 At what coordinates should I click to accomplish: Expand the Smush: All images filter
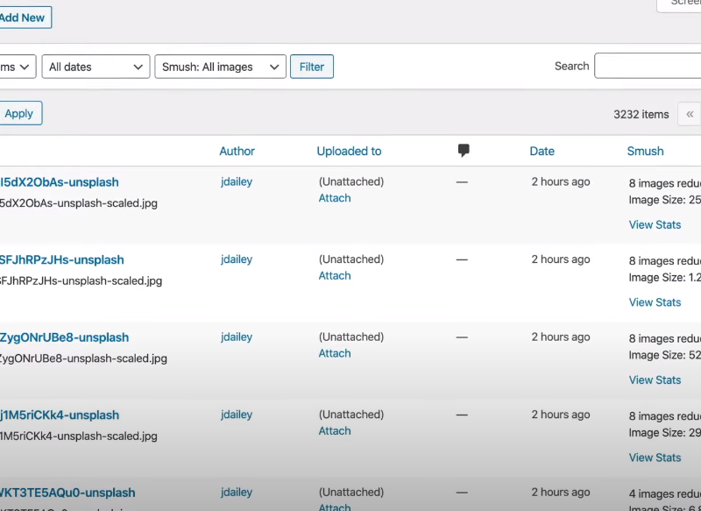point(220,67)
